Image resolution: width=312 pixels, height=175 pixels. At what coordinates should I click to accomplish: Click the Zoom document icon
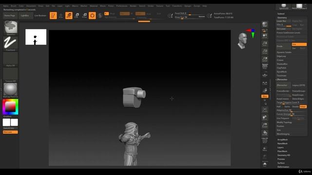point(265,44)
